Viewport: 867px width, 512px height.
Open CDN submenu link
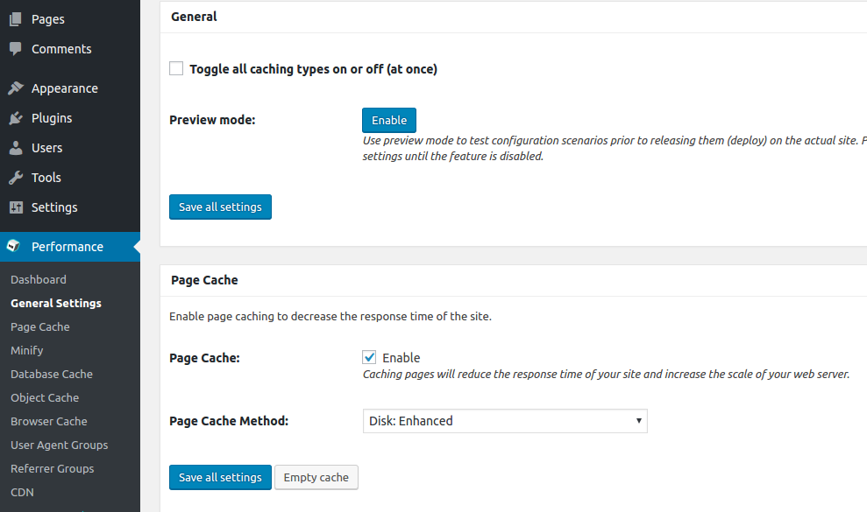point(22,492)
